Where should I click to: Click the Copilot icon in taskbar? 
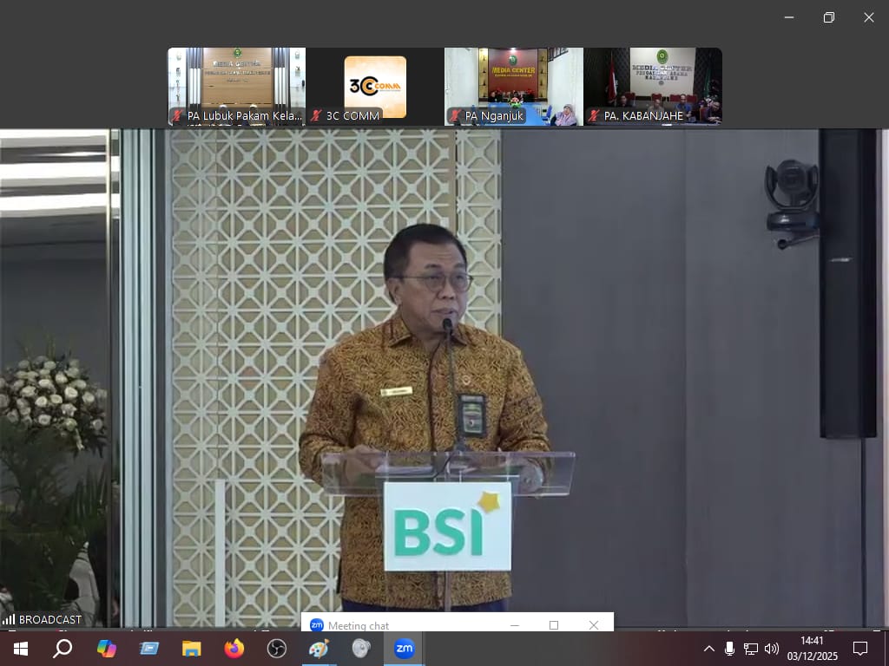click(x=106, y=649)
